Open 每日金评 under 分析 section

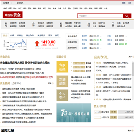[x=41, y=23]
